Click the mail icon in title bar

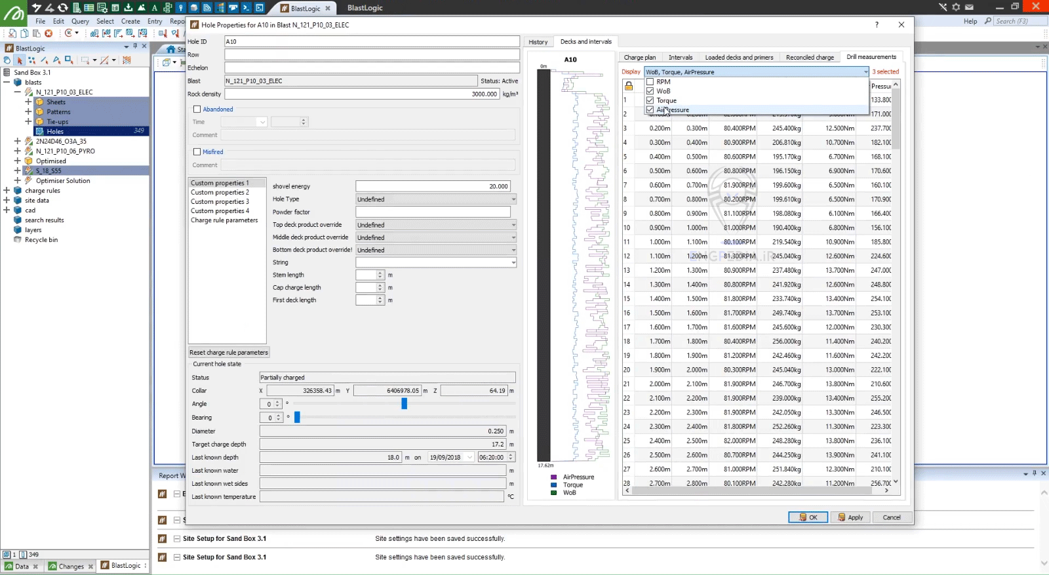coord(969,7)
